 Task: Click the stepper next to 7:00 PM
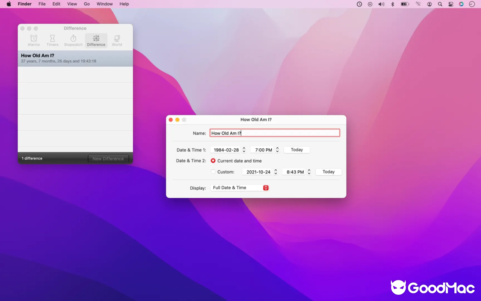click(277, 150)
